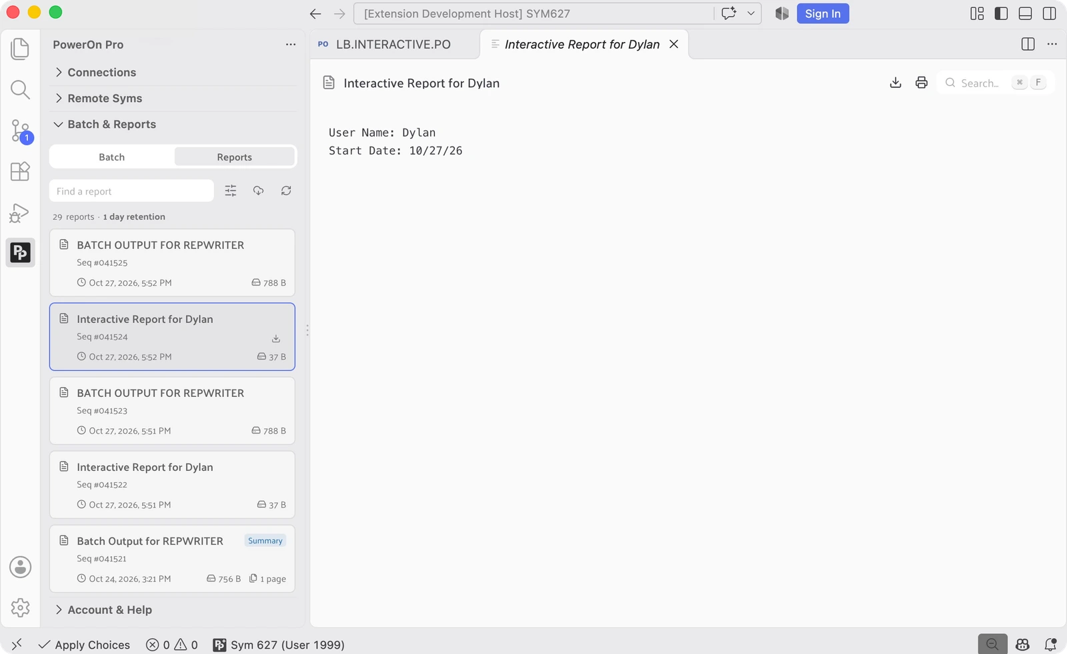Split the editor to the right
This screenshot has height=654, width=1067.
pos(1028,44)
